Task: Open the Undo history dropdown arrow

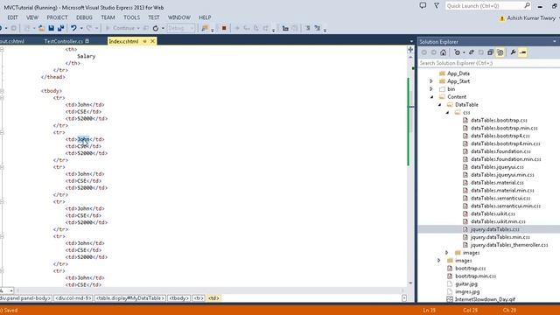Action: 81,28
